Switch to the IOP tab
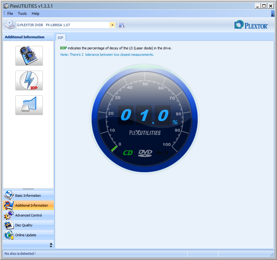This screenshot has width=277, height=260. point(60,38)
